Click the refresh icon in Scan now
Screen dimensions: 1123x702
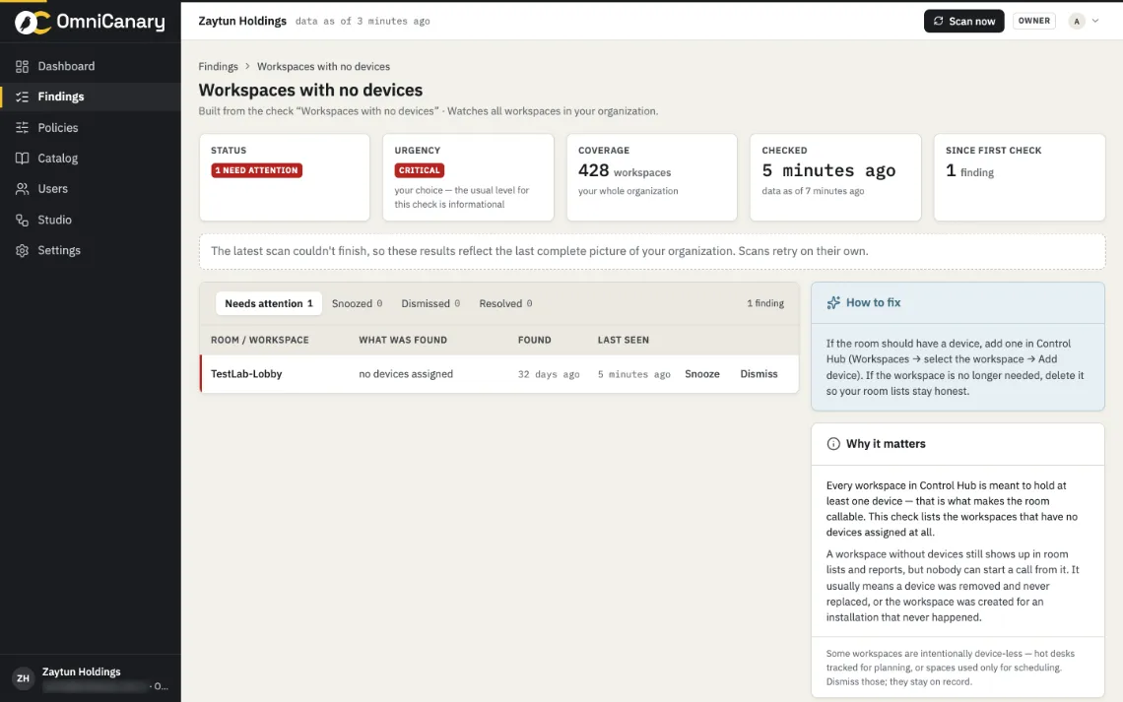click(938, 21)
